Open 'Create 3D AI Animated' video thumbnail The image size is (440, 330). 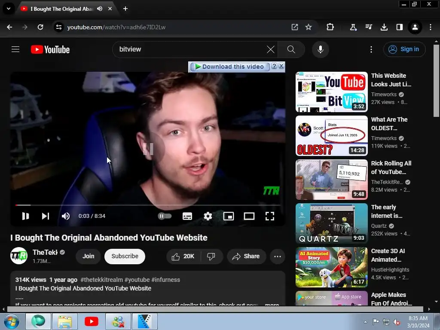(331, 267)
